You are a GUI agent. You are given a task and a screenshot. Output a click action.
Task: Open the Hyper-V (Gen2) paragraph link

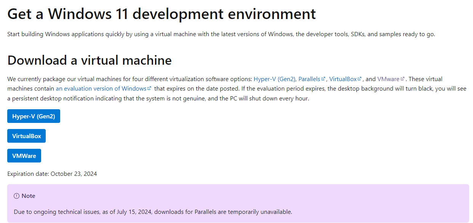(275, 79)
